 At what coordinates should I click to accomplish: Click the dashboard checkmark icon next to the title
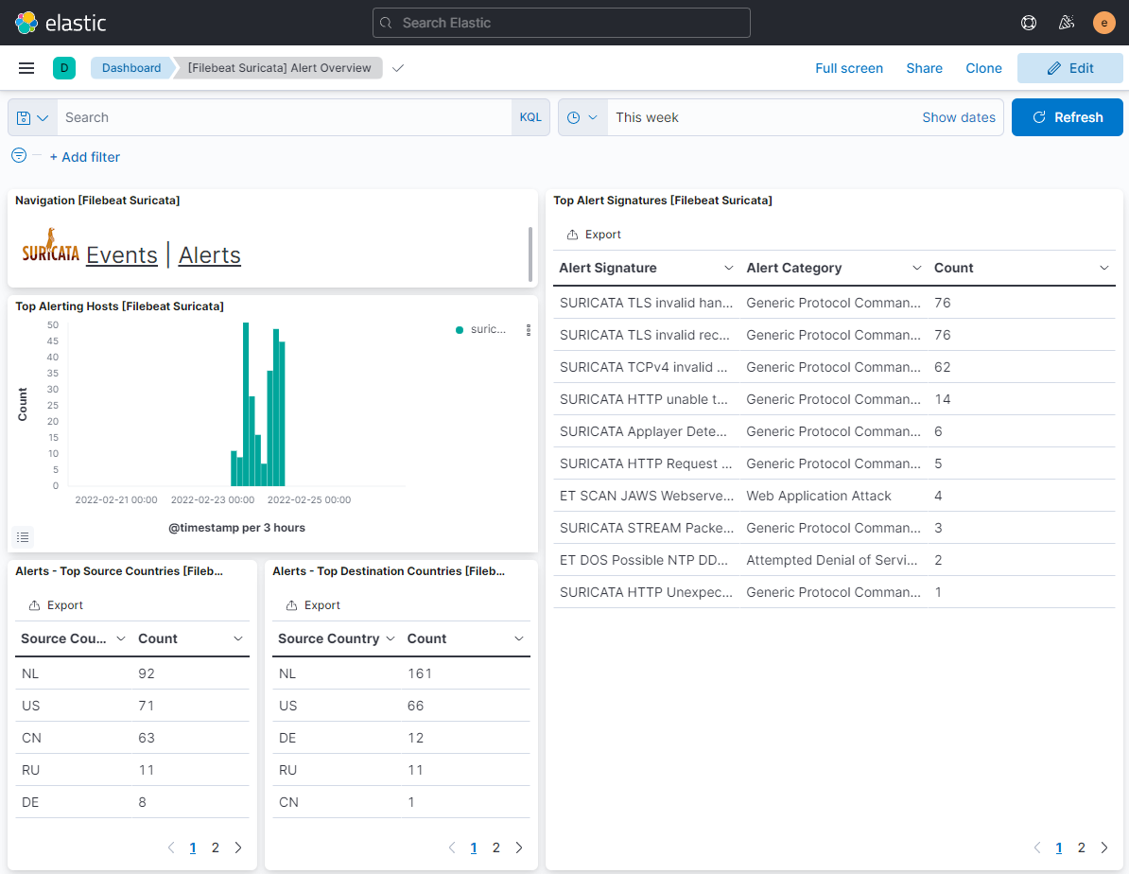[397, 68]
